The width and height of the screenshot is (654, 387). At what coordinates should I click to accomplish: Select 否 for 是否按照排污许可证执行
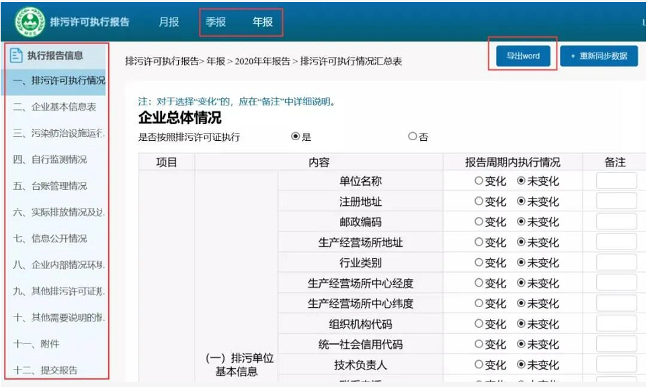(413, 137)
